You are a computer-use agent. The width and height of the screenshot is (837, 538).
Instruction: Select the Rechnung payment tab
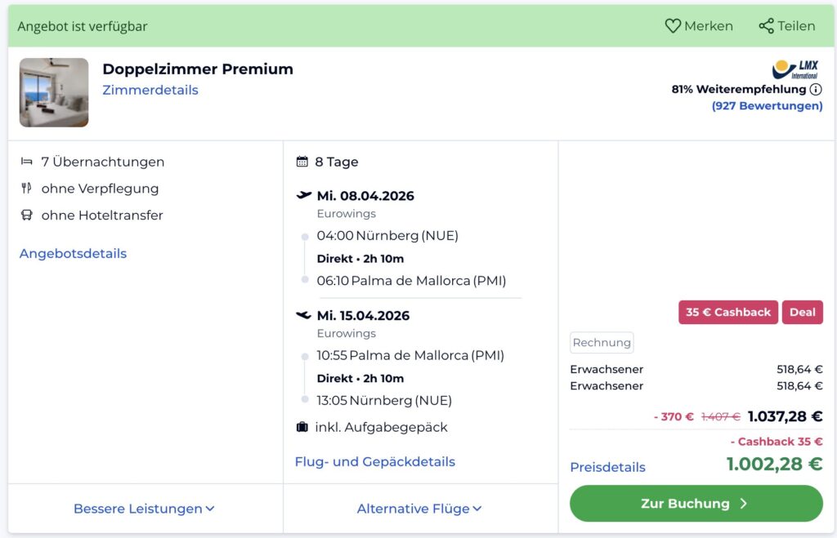[602, 342]
